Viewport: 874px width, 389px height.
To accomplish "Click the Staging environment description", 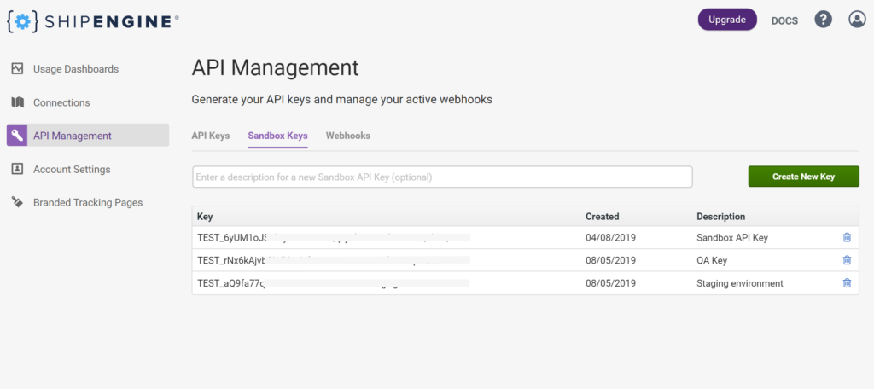I will tap(740, 283).
